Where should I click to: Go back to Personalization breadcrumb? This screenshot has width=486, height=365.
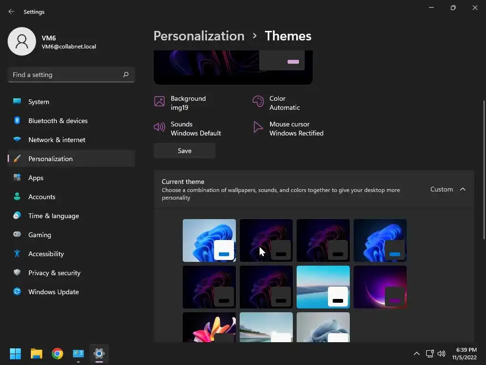199,36
